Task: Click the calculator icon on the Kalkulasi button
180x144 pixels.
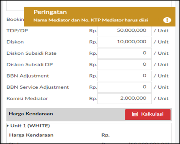Action: point(135,114)
